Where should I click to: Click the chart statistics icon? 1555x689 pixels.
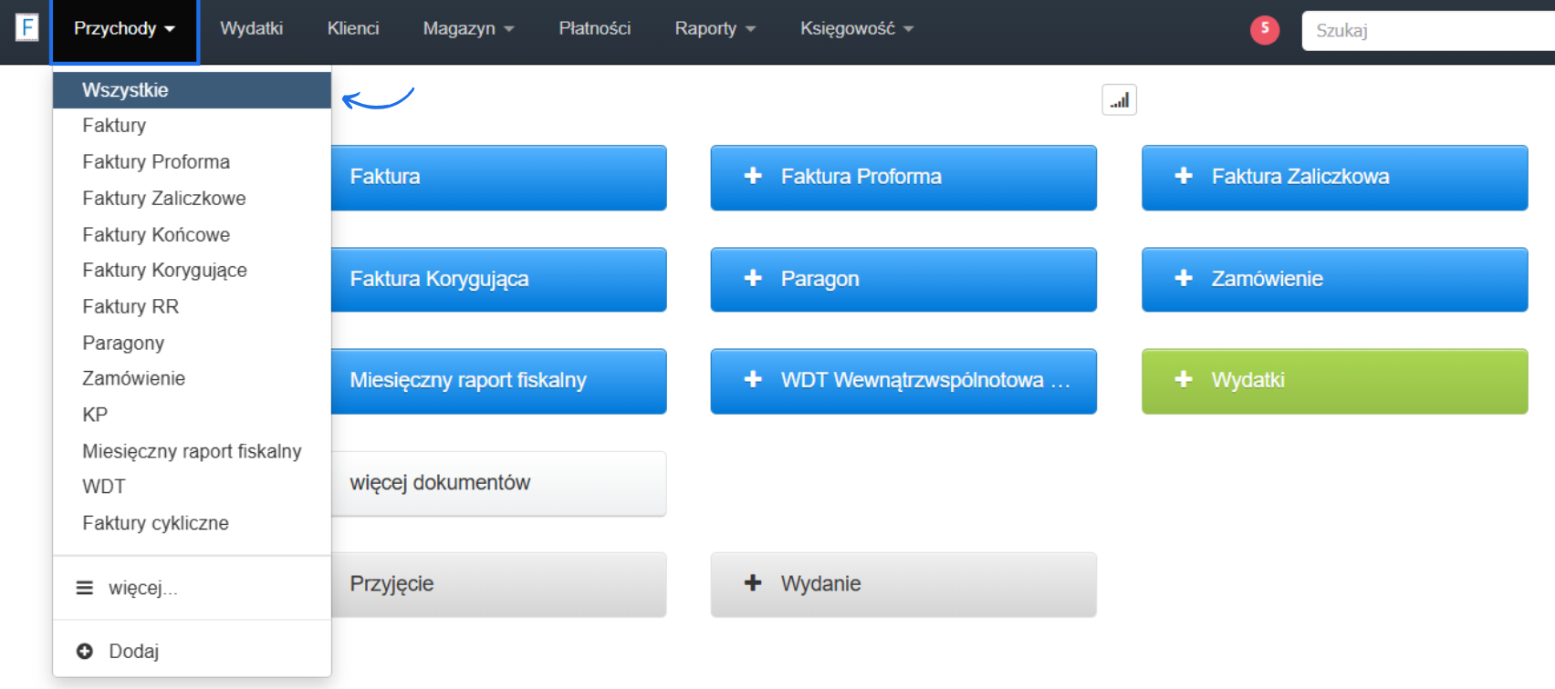point(1119,100)
